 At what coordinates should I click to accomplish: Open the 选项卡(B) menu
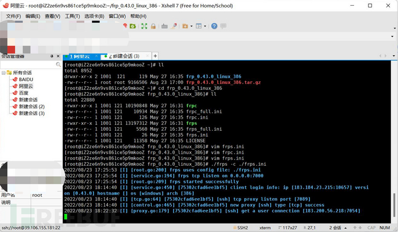click(94, 16)
